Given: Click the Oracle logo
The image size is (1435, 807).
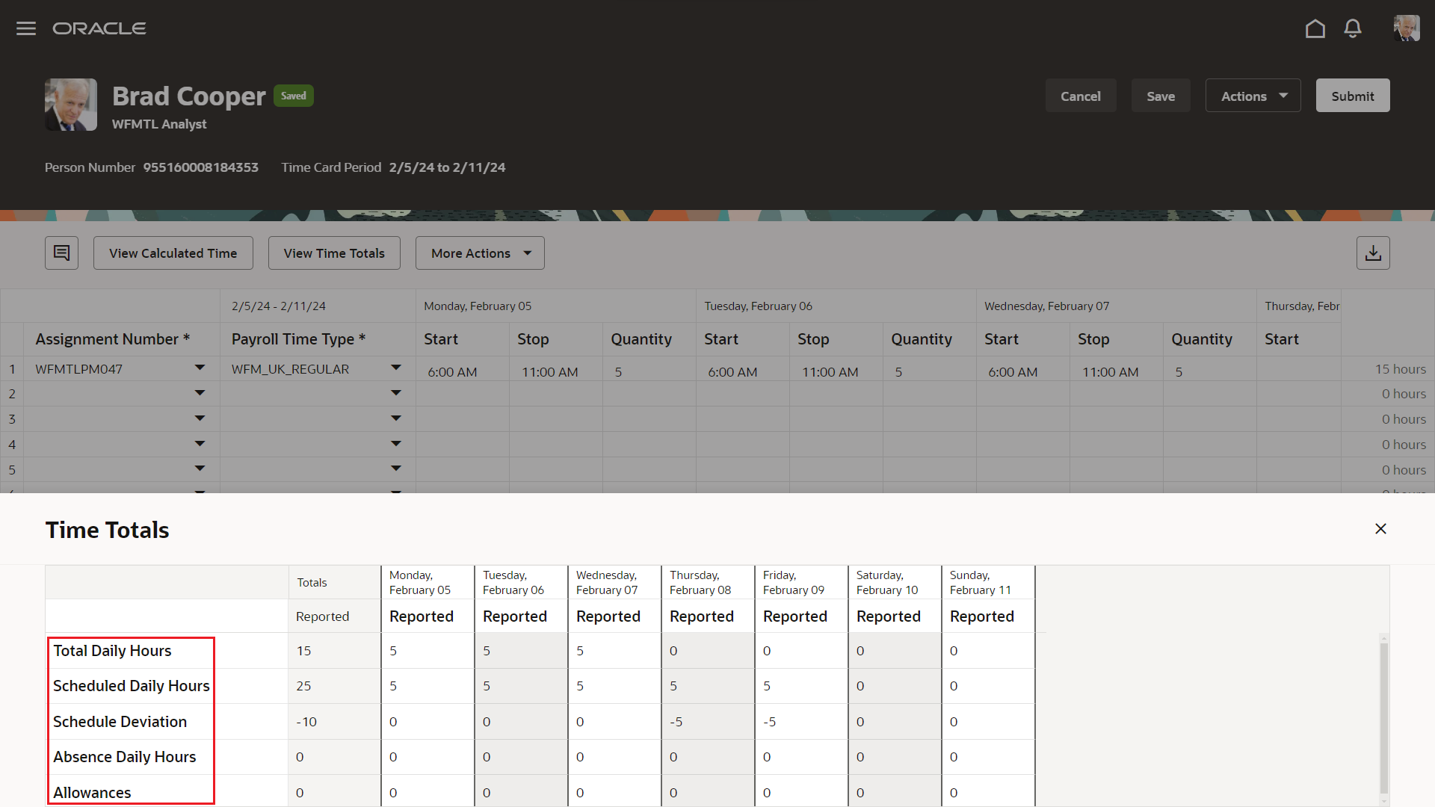Looking at the screenshot, I should coord(99,28).
